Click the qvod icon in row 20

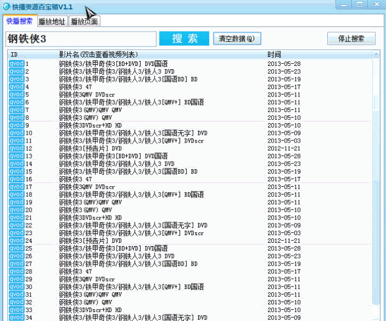[17, 210]
